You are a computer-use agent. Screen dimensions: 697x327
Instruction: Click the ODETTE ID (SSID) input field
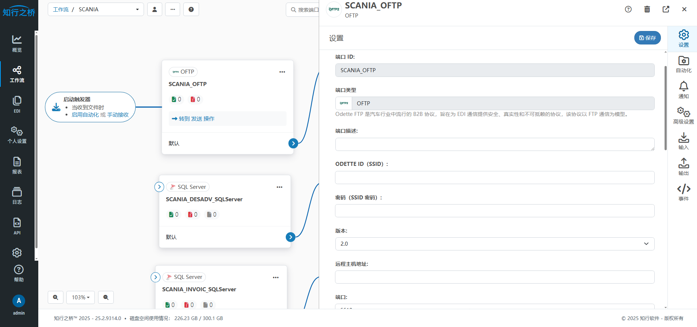[x=494, y=178]
